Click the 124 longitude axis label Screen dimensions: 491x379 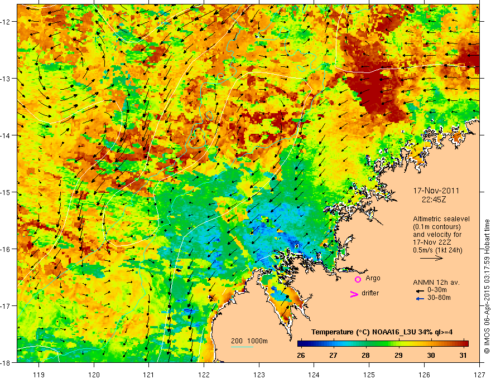point(314,375)
